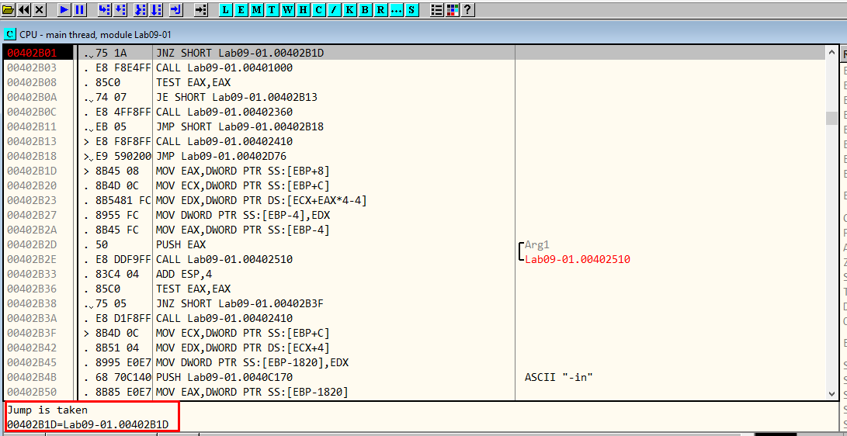Run the program with the play button
Image resolution: width=847 pixels, height=436 pixels.
(64, 9)
